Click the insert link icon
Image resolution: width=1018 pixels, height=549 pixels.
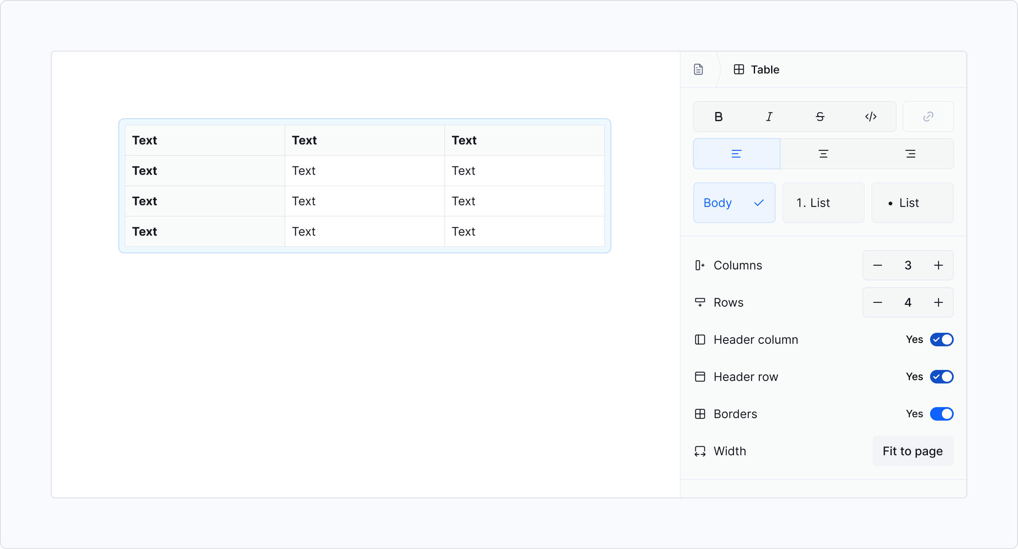[x=928, y=117]
